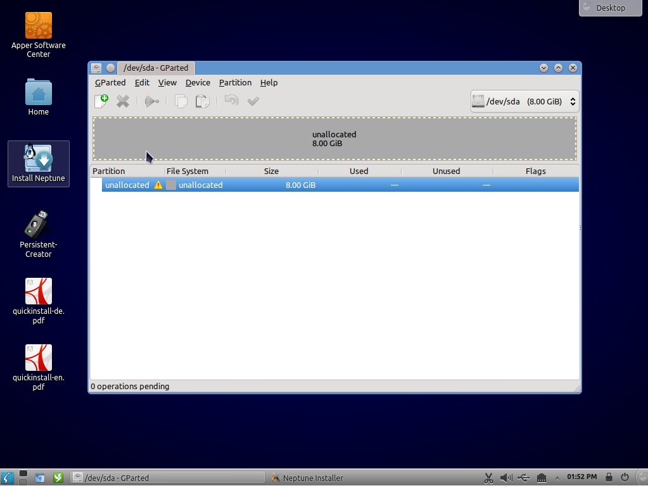
Task: Switch to Neptune Installer taskbar entry
Action: [307, 478]
